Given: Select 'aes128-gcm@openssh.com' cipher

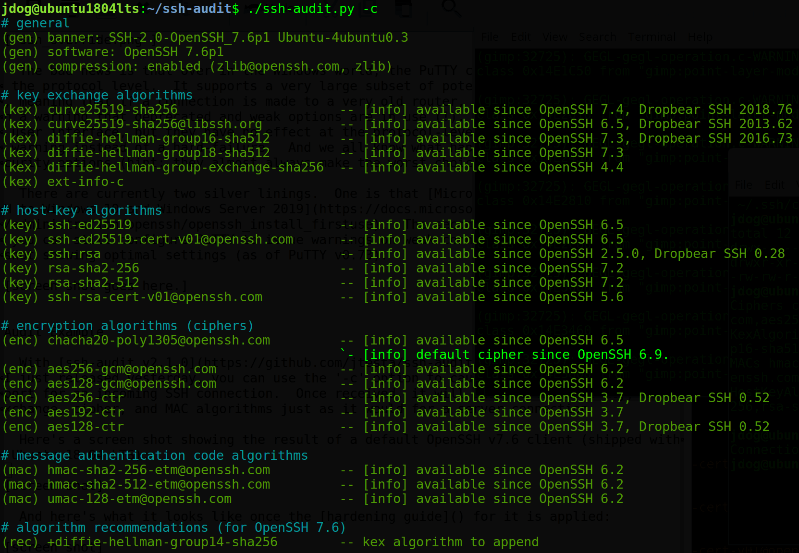Looking at the screenshot, I should pos(132,383).
